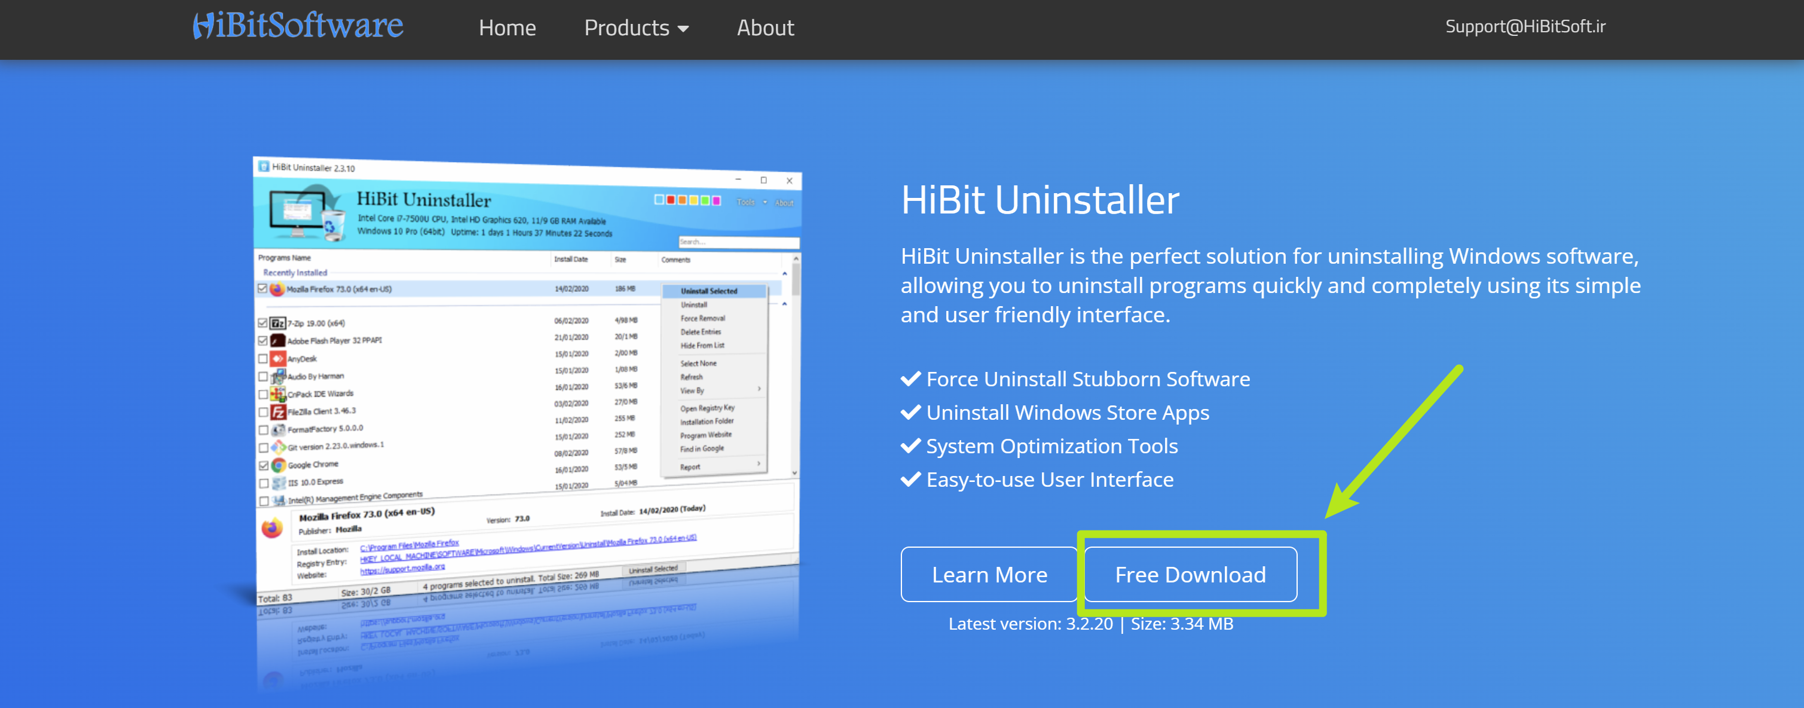Choose Force Removal from context menu
The image size is (1804, 708).
[x=702, y=319]
